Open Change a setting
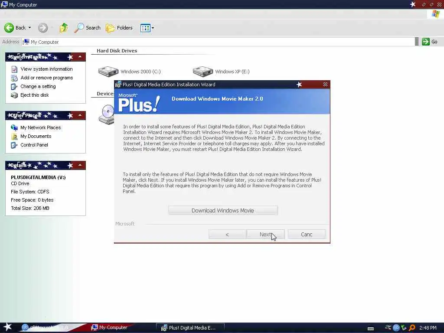This screenshot has width=444, height=333. tap(38, 86)
